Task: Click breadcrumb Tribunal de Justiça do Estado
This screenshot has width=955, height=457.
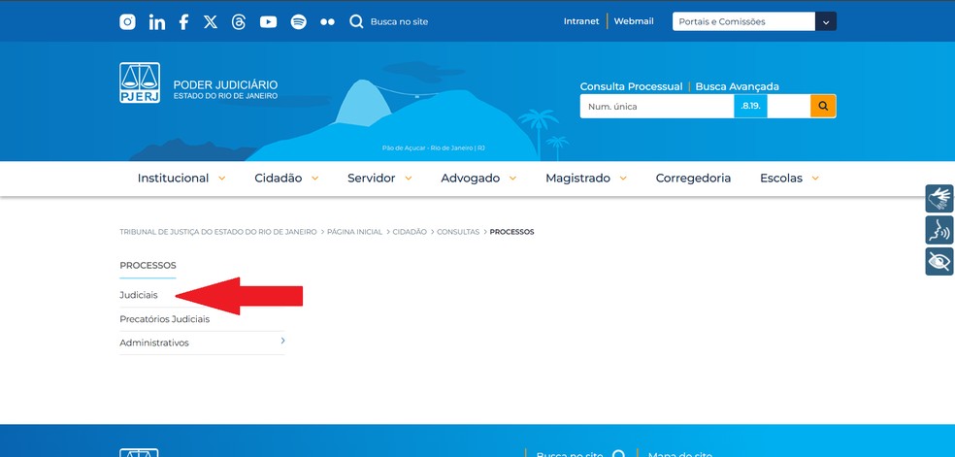Action: click(218, 232)
